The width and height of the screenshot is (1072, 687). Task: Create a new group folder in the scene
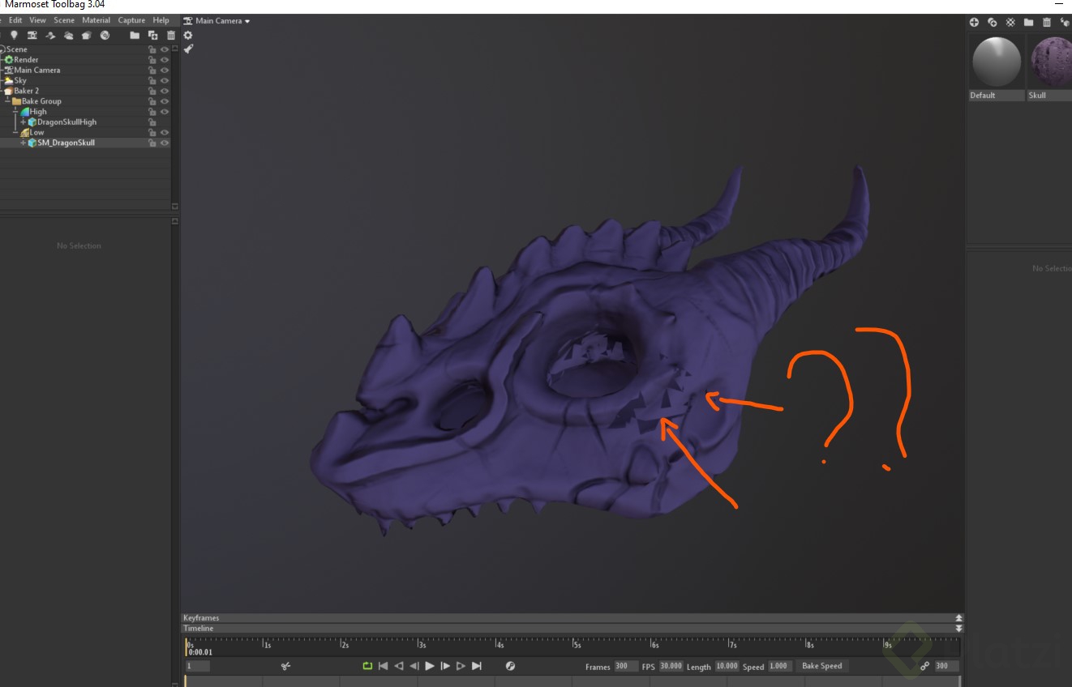click(135, 35)
